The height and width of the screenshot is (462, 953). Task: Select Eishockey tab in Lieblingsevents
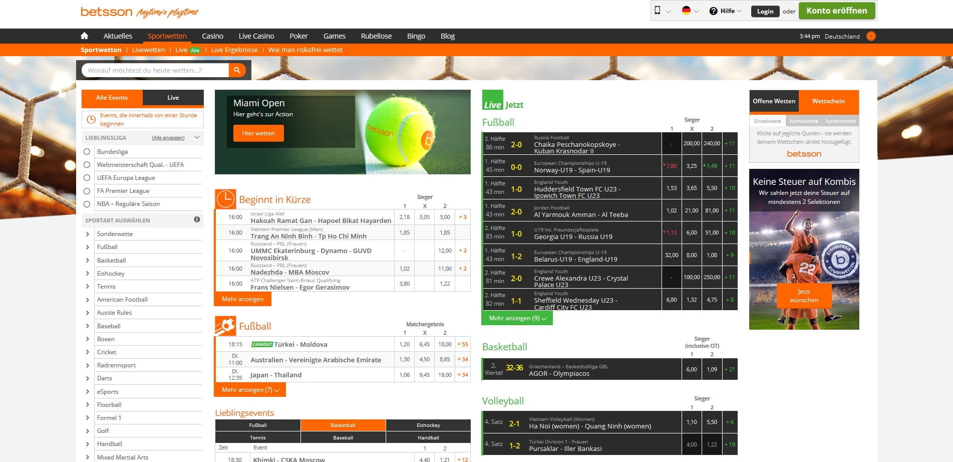click(428, 425)
